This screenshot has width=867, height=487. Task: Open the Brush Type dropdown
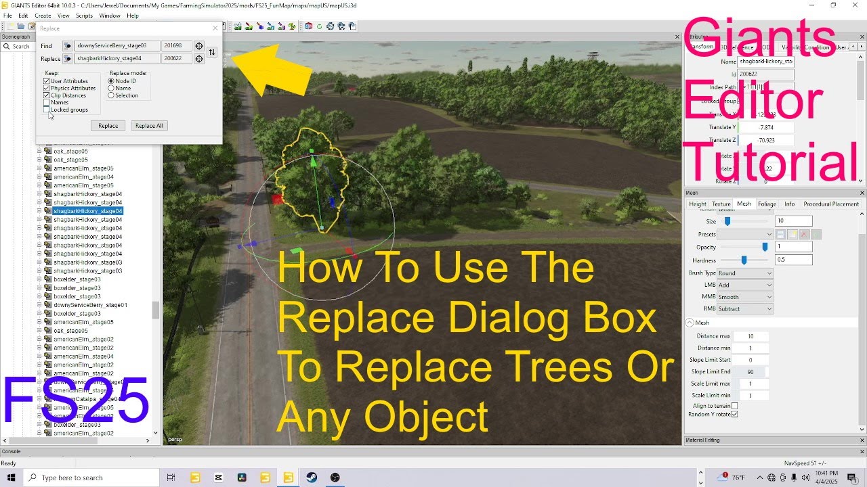tap(745, 273)
